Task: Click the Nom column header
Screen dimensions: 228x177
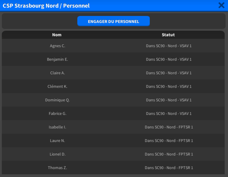Action: pos(57,35)
